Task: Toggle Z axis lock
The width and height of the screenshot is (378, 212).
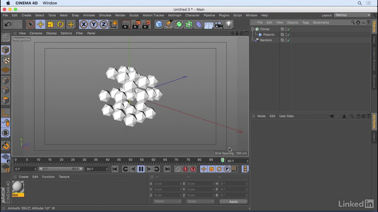Action: click(104, 24)
